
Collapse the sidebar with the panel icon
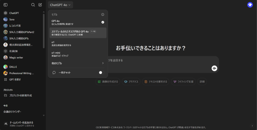[6, 5]
